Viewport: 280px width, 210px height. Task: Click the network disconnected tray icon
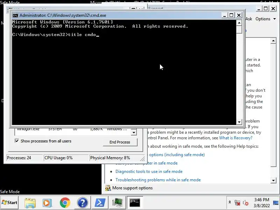[237, 203]
